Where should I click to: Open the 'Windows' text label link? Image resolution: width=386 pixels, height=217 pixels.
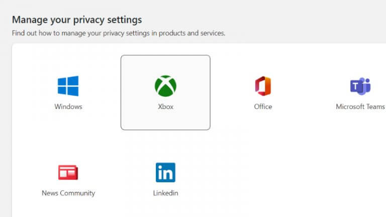[68, 106]
